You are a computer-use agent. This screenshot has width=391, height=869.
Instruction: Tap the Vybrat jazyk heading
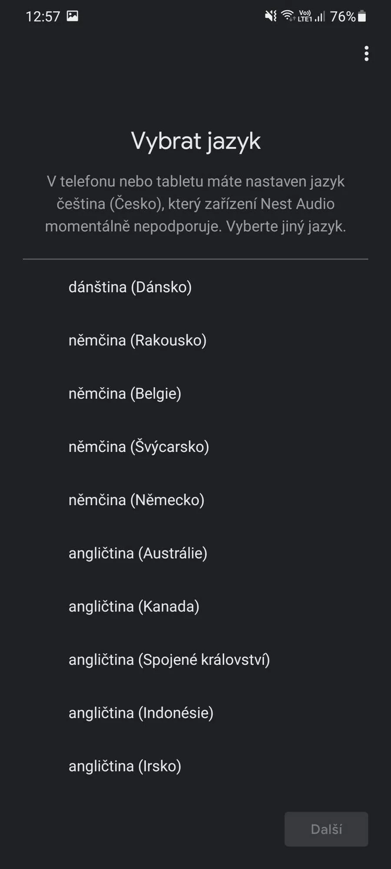[x=195, y=141]
